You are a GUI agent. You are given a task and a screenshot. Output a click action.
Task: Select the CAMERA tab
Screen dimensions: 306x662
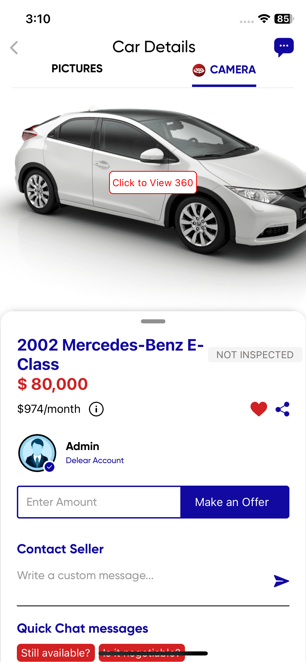point(224,70)
